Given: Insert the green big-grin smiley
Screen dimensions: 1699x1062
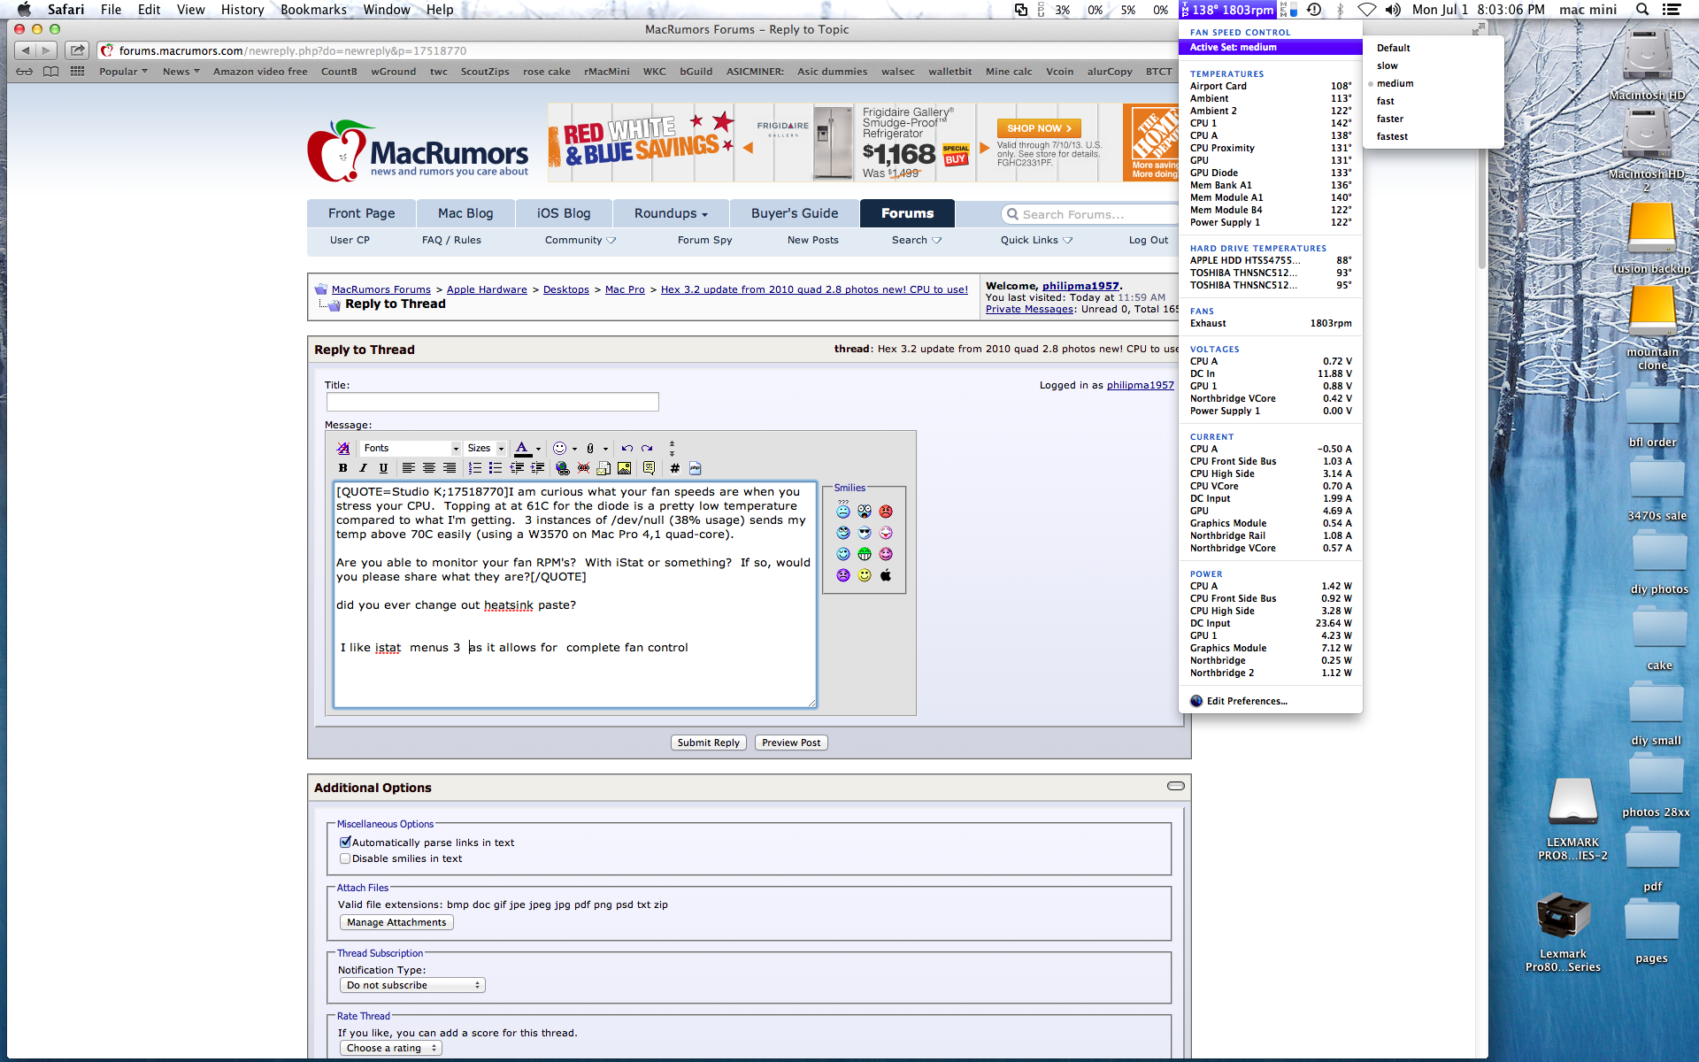Looking at the screenshot, I should point(865,554).
